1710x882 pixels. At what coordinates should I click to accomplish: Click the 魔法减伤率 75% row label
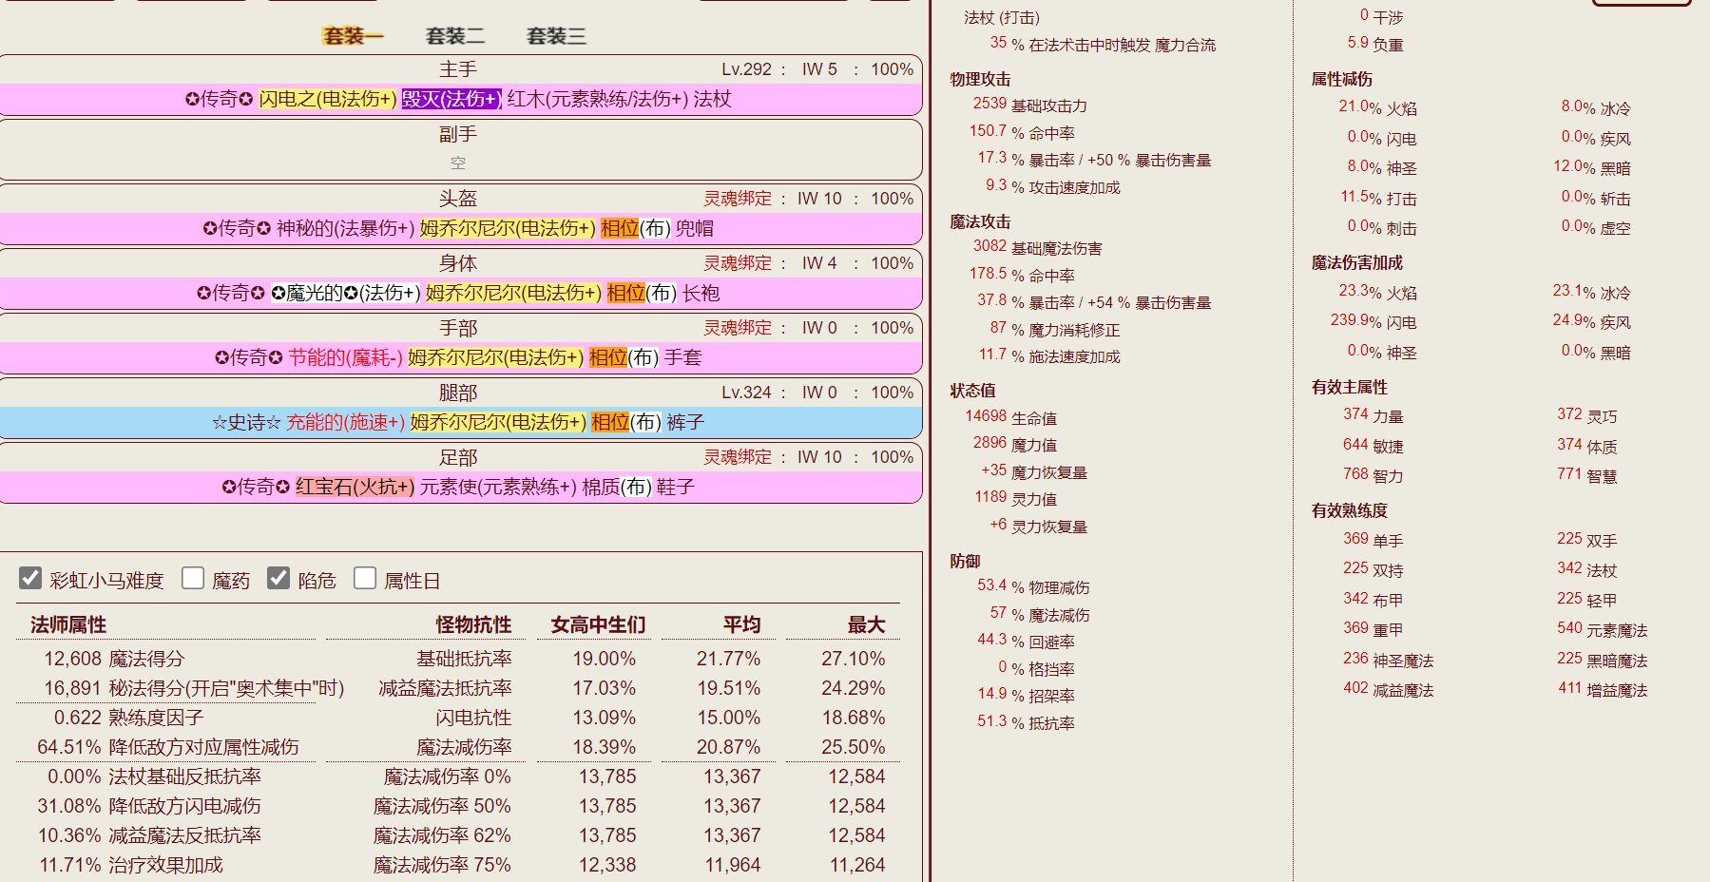pos(442,865)
